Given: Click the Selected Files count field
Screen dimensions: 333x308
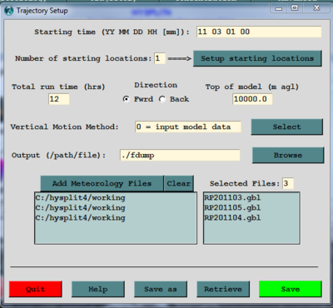Looking at the screenshot, I should (x=288, y=183).
